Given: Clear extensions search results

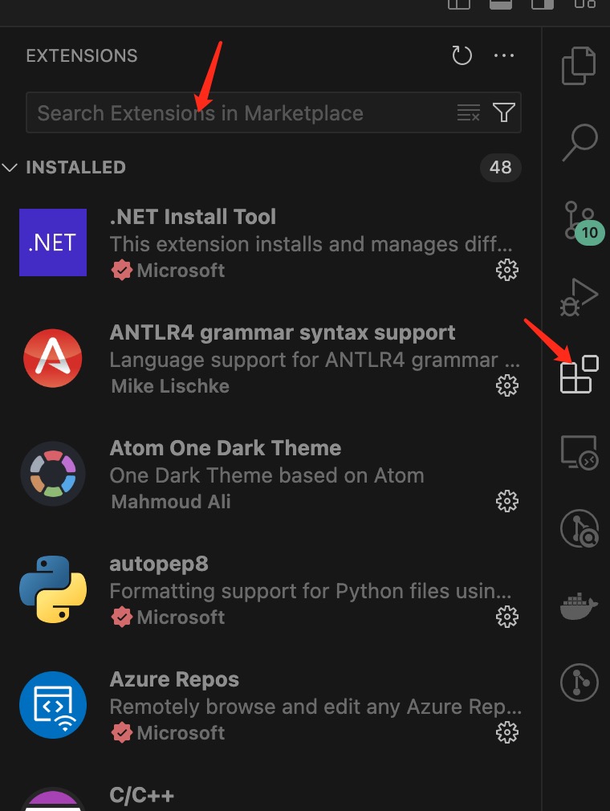Looking at the screenshot, I should (468, 112).
